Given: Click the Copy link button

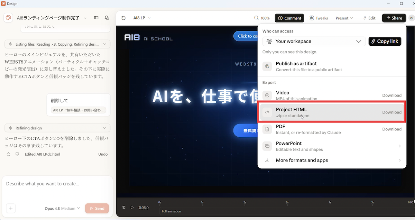Looking at the screenshot, I should [x=385, y=41].
